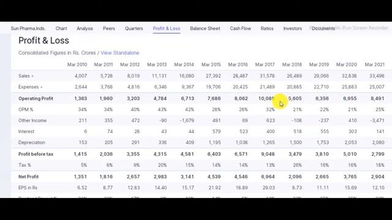Click EPS value 29.03

268,188
